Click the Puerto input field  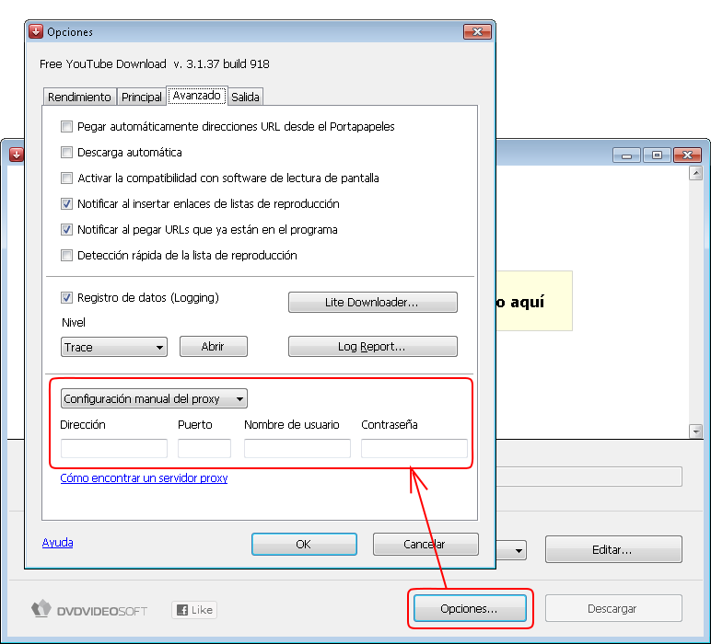tap(204, 448)
